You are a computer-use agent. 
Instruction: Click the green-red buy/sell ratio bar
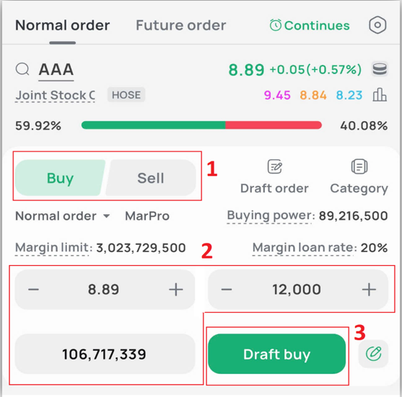point(201,125)
